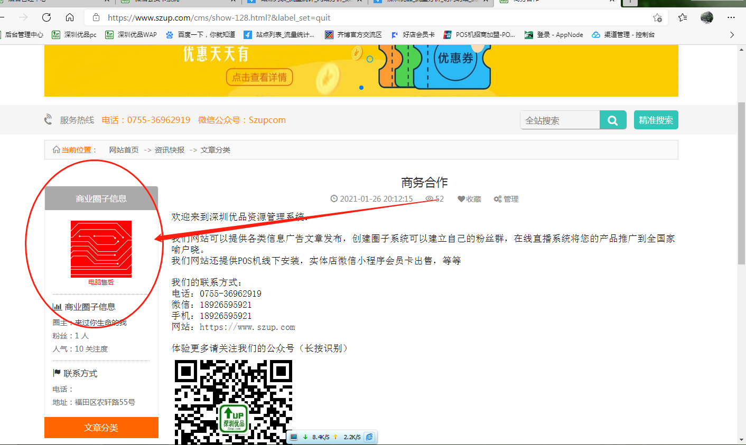Open 百度一下，你就知道 bookmark
Image resolution: width=746 pixels, height=445 pixels.
(200, 35)
